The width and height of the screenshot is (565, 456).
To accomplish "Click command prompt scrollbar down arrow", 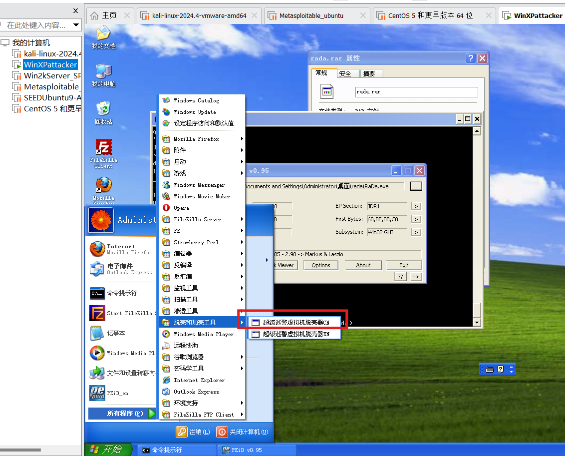I will [x=477, y=323].
